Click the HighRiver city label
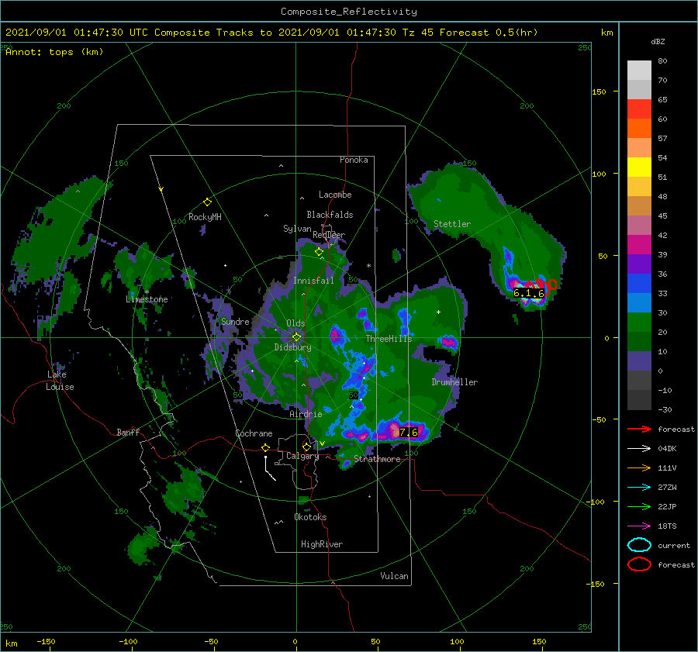This screenshot has height=652, width=698. pyautogui.click(x=322, y=544)
